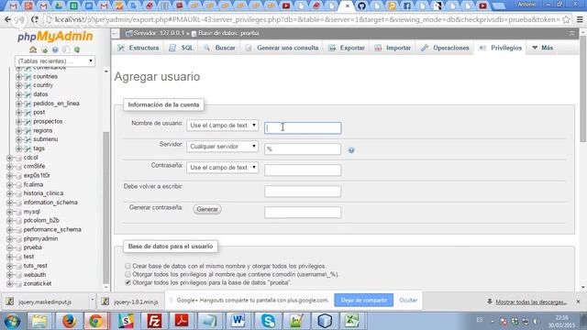587x330 pixels.
Task: Open Microsoft Word from the taskbar
Action: [238, 321]
